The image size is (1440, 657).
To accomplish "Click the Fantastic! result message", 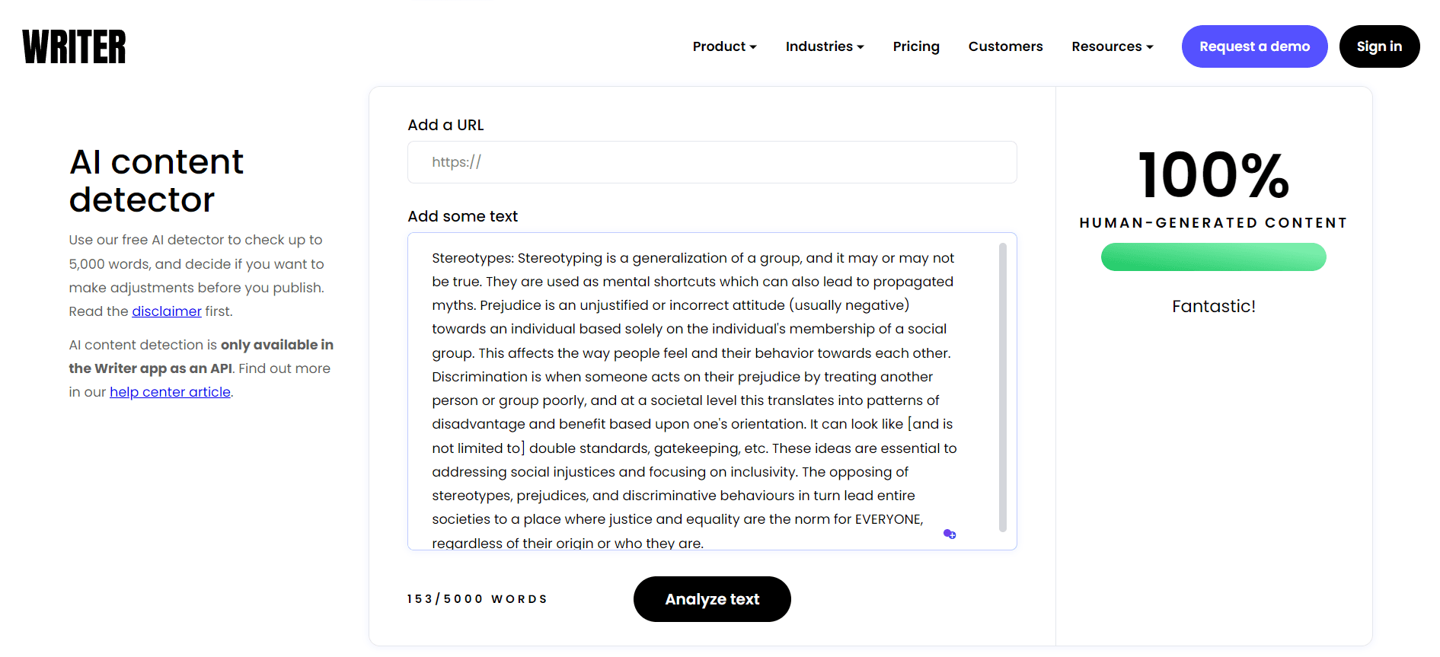I will click(1213, 306).
